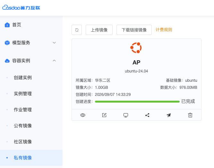This screenshot has width=214, height=168.
Task: Click the home icon beside 首页
Action: pyautogui.click(x=7, y=25)
